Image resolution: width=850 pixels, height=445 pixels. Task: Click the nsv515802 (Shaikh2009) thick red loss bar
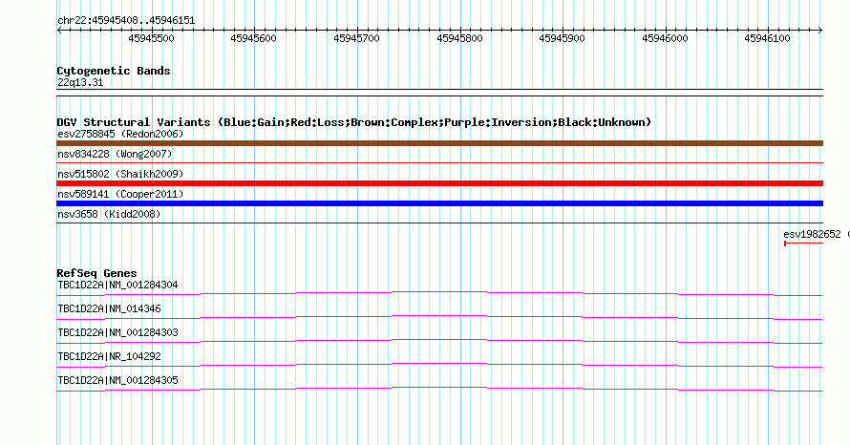pos(439,183)
